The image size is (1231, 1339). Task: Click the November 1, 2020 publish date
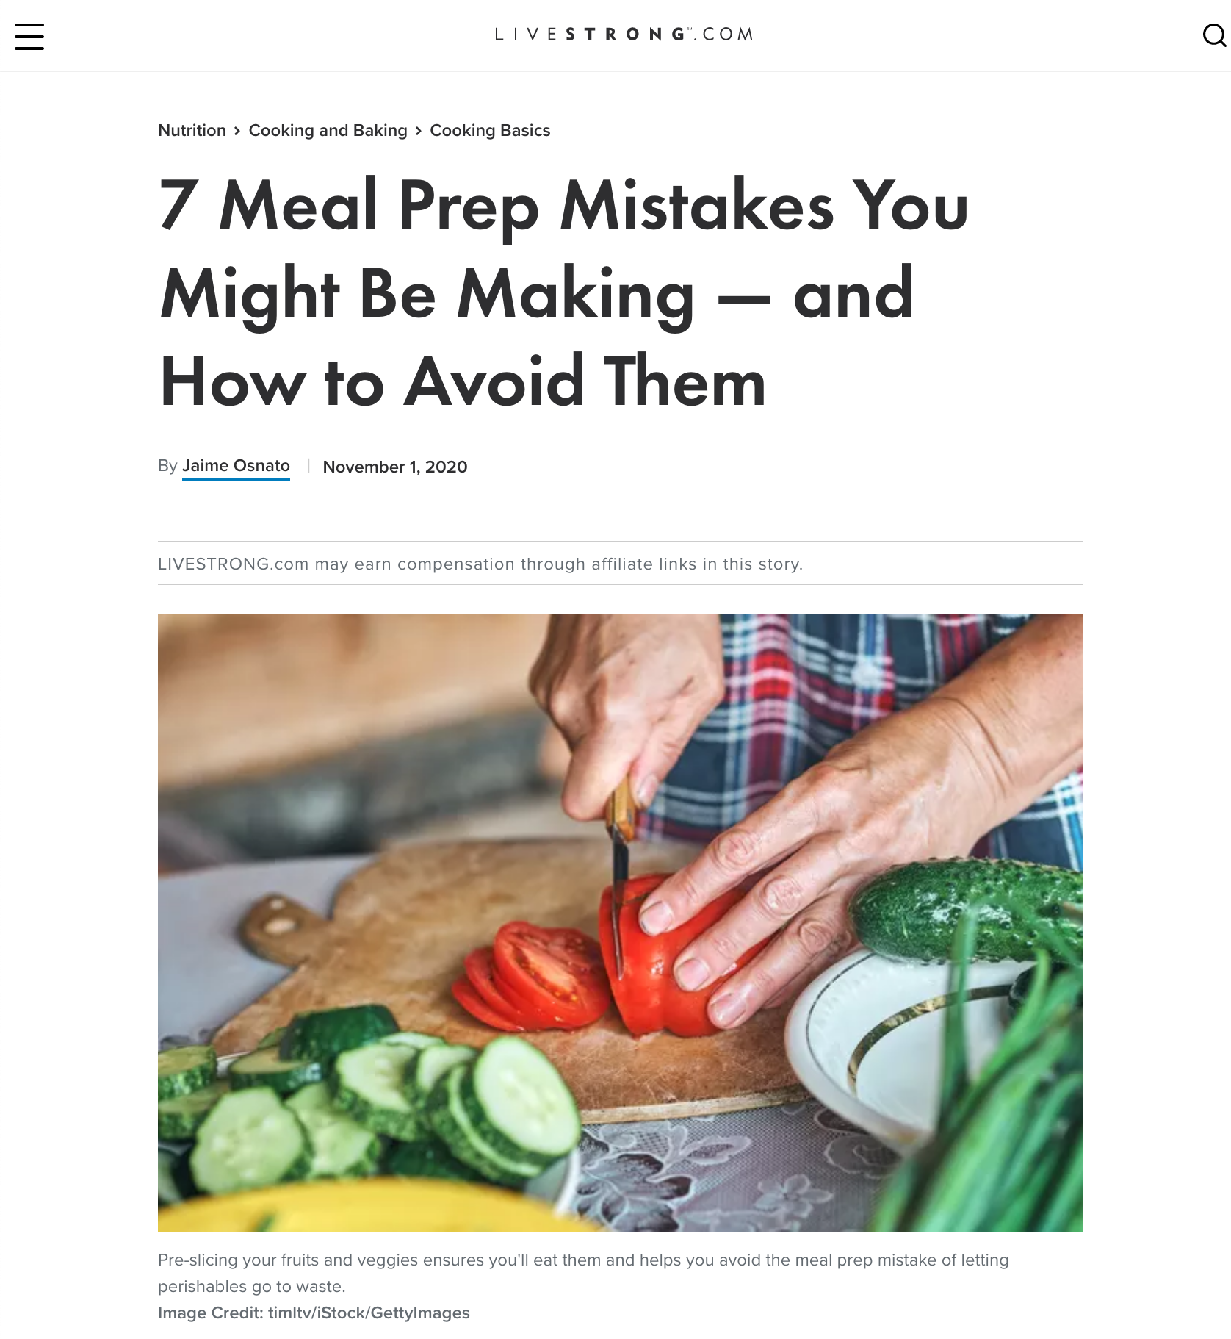[x=395, y=467]
